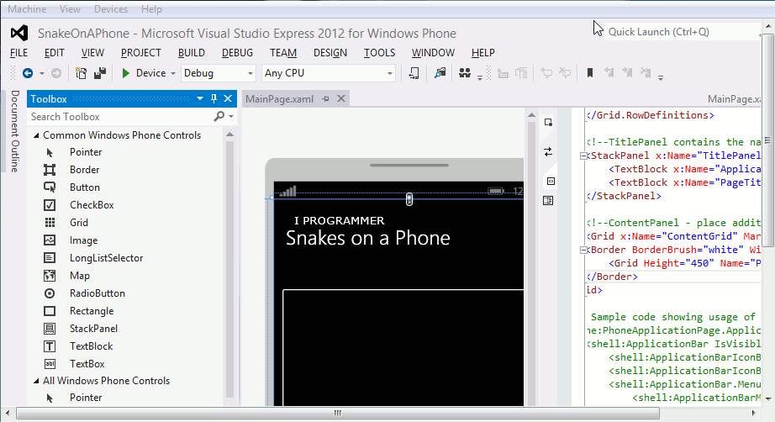Click the previous bookmark icon
Viewport: 775px width, 422px height.
click(x=609, y=73)
